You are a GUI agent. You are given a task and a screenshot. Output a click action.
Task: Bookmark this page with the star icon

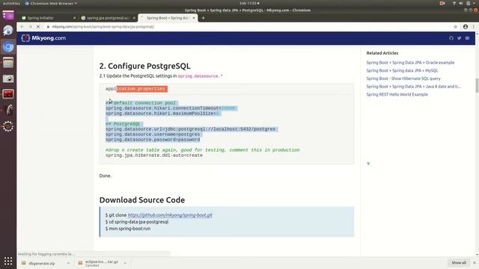pyautogui.click(x=456, y=27)
